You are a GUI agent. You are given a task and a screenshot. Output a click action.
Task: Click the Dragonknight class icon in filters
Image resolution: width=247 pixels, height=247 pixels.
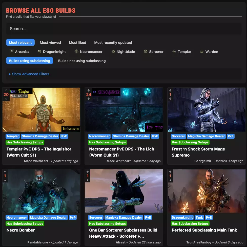[39, 51]
